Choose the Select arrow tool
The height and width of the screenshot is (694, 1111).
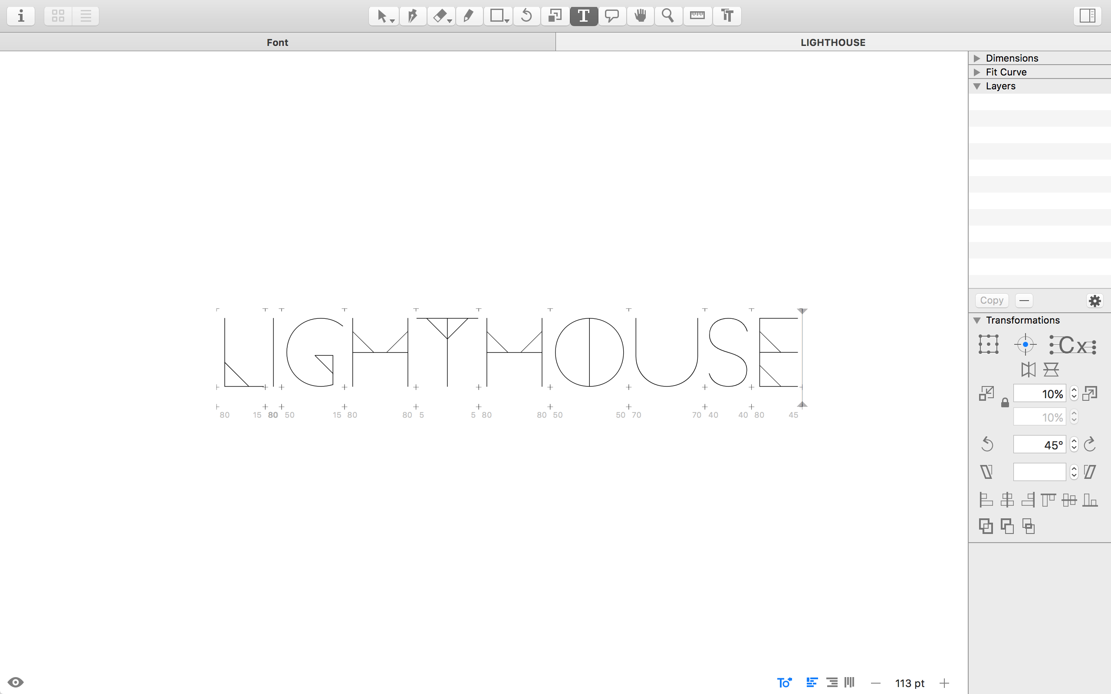point(384,16)
